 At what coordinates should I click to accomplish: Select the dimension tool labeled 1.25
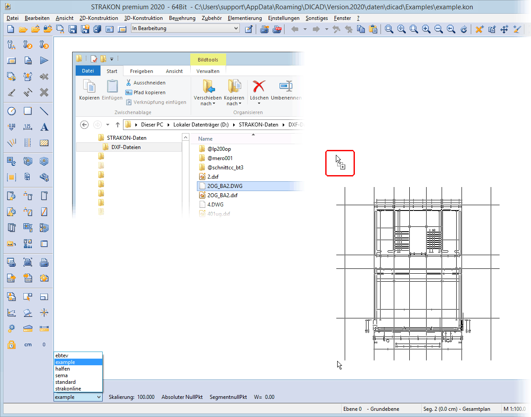point(27,127)
